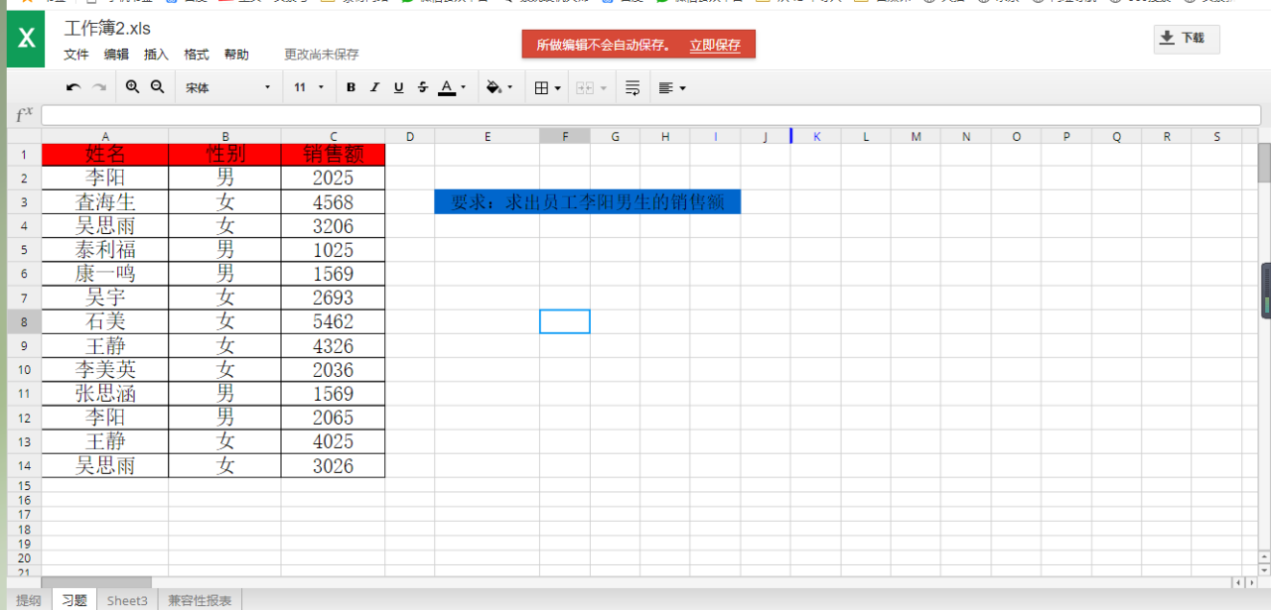Viewport: 1271px width, 610px height.
Task: Click the 姓名 header cell
Action: 105,154
